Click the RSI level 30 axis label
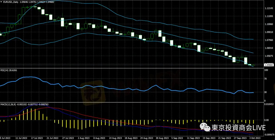 coord(266,92)
